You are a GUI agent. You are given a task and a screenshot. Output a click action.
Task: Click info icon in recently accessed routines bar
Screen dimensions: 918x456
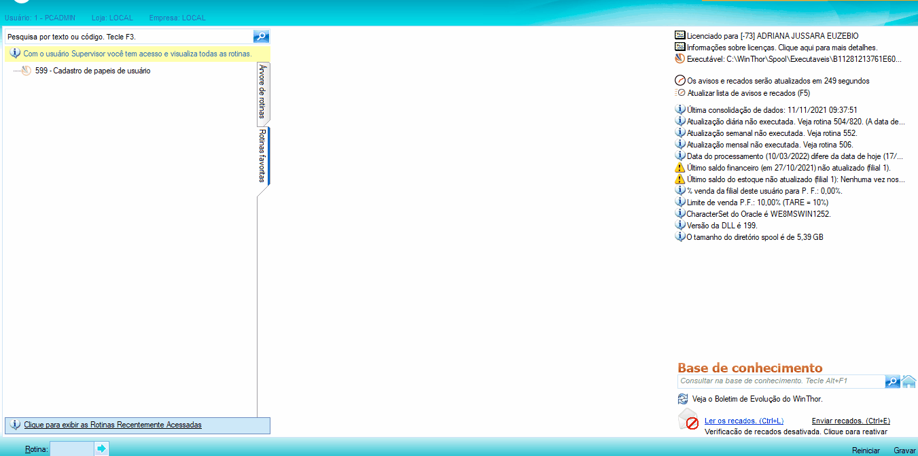[15, 425]
